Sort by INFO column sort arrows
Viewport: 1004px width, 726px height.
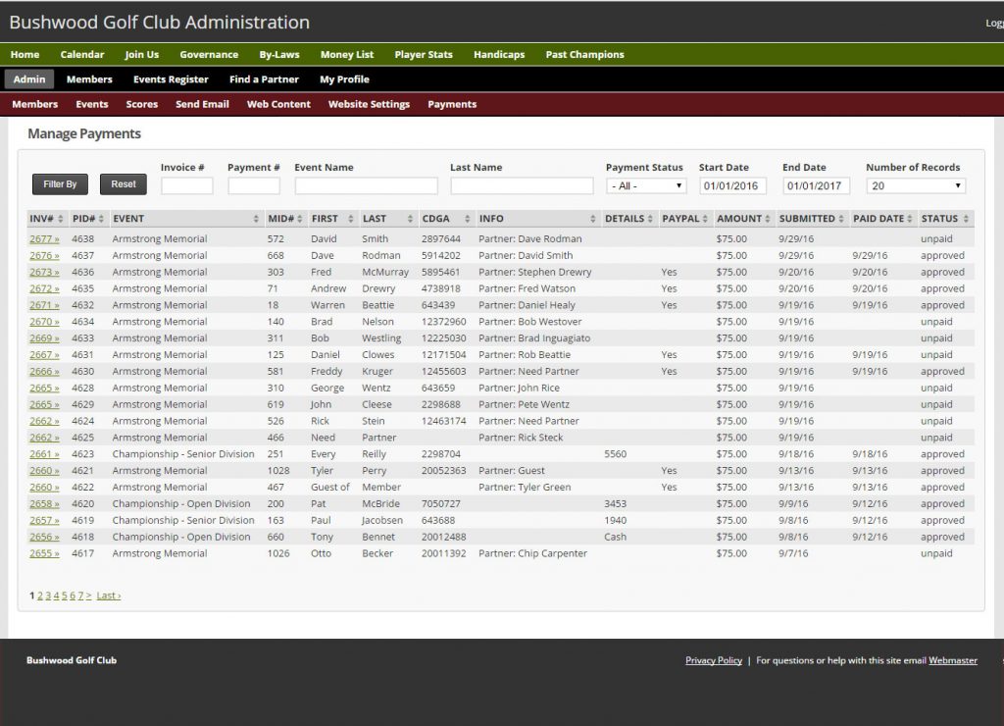pyautogui.click(x=593, y=219)
